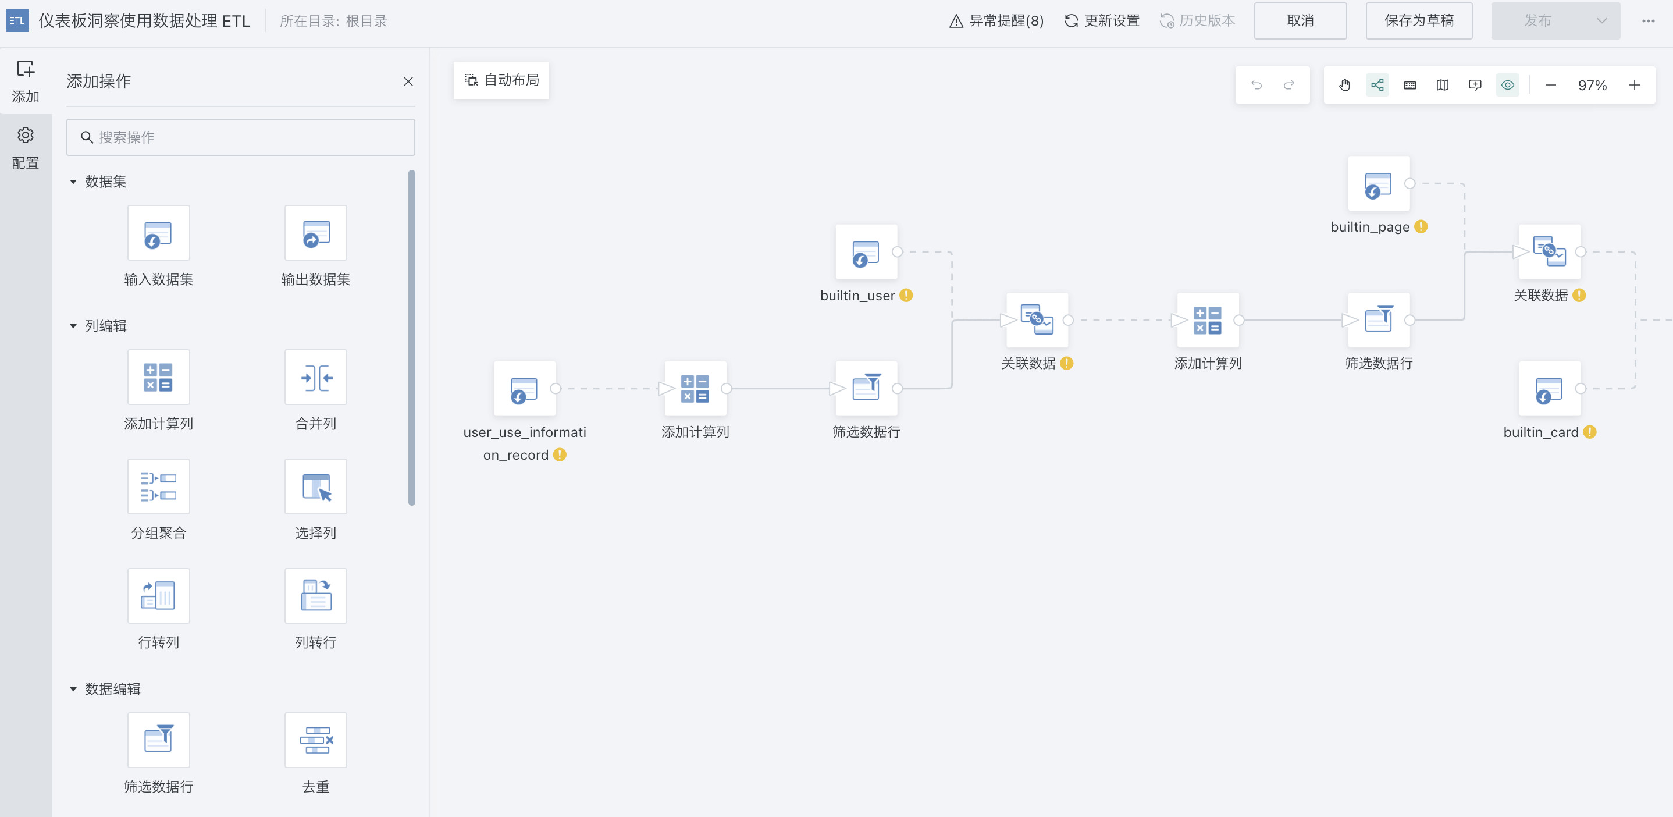Collapse the 列编辑 section
Image resolution: width=1673 pixels, height=817 pixels.
pos(73,326)
